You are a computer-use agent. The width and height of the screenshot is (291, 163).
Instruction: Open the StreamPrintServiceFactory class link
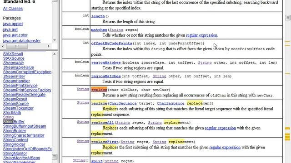click(x=27, y=90)
